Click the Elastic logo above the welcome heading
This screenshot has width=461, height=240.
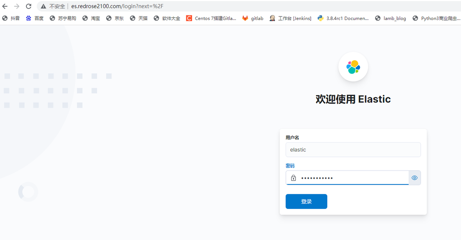[x=353, y=67]
